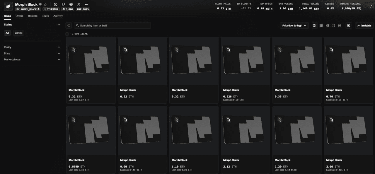
Task: Open the card priced 0.8599 ETH
Action: (91, 140)
